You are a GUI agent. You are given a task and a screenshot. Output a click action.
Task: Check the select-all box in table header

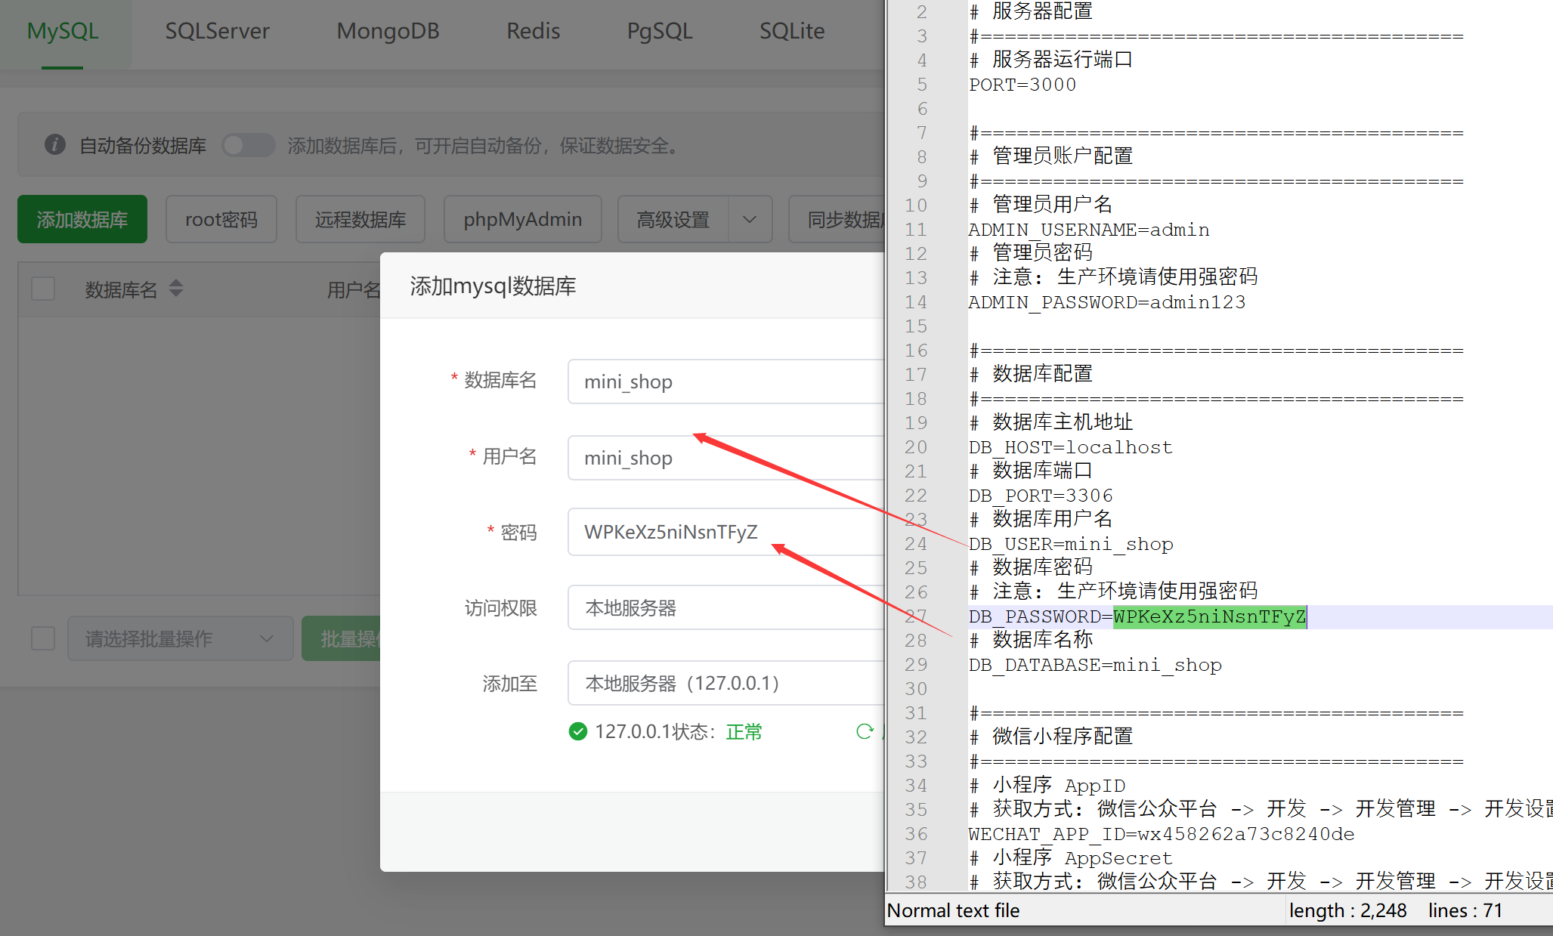(43, 289)
